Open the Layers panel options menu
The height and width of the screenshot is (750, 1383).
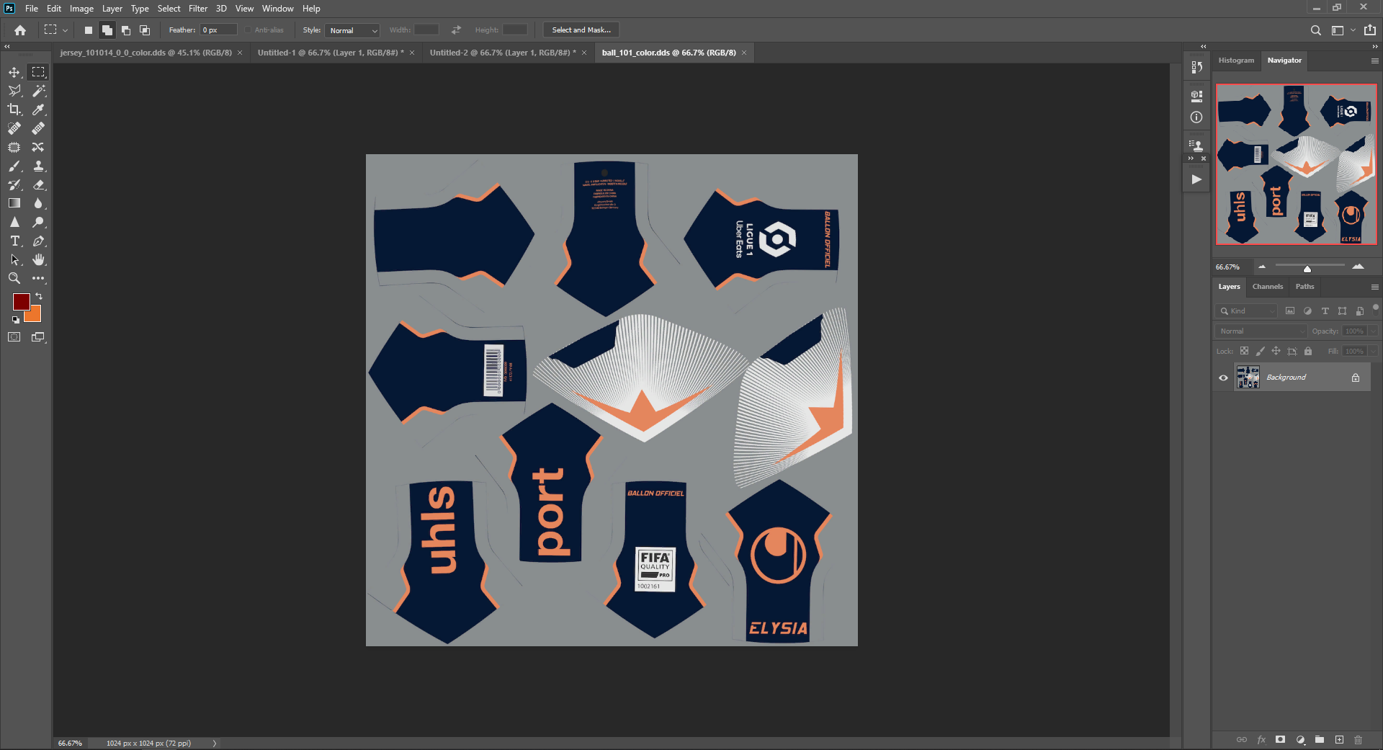pos(1374,287)
